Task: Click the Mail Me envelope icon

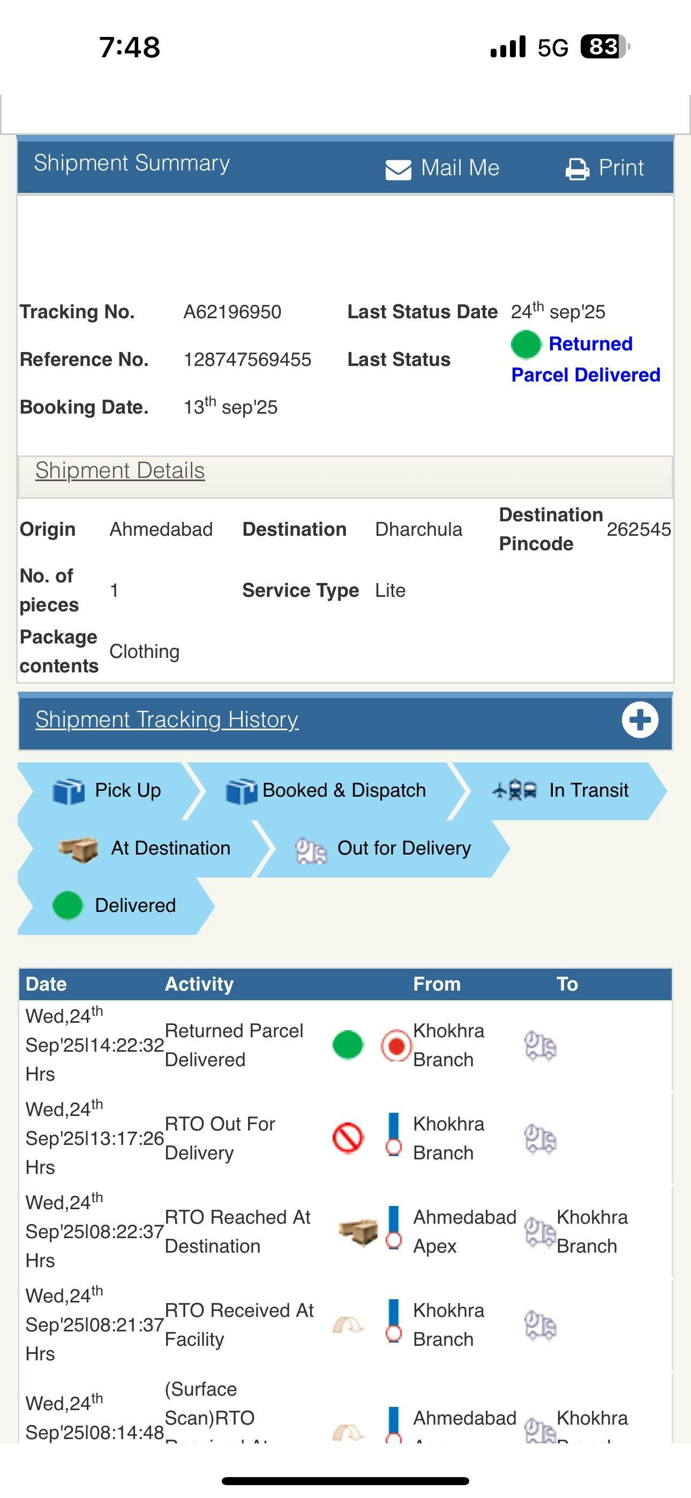Action: point(398,169)
